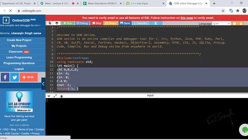Image resolution: width=248 pixels, height=140 pixels.
Task: Open the Rakuten AIP ad image
Action: click(19, 102)
